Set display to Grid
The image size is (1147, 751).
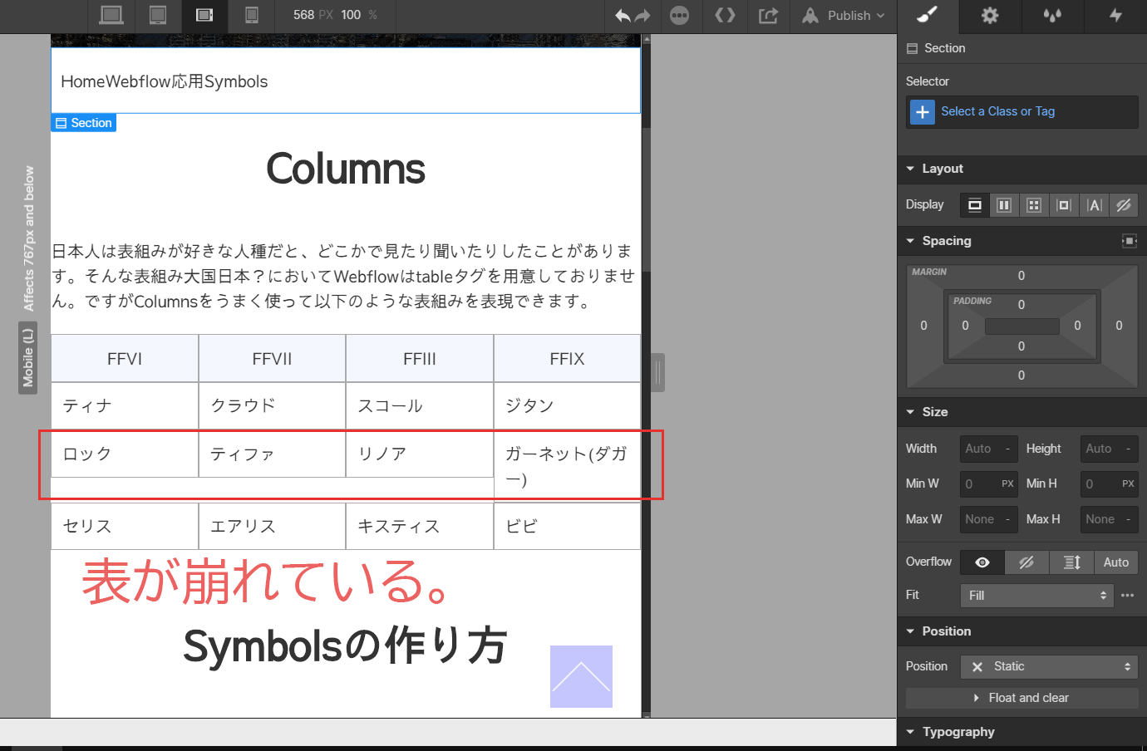[x=1034, y=205]
